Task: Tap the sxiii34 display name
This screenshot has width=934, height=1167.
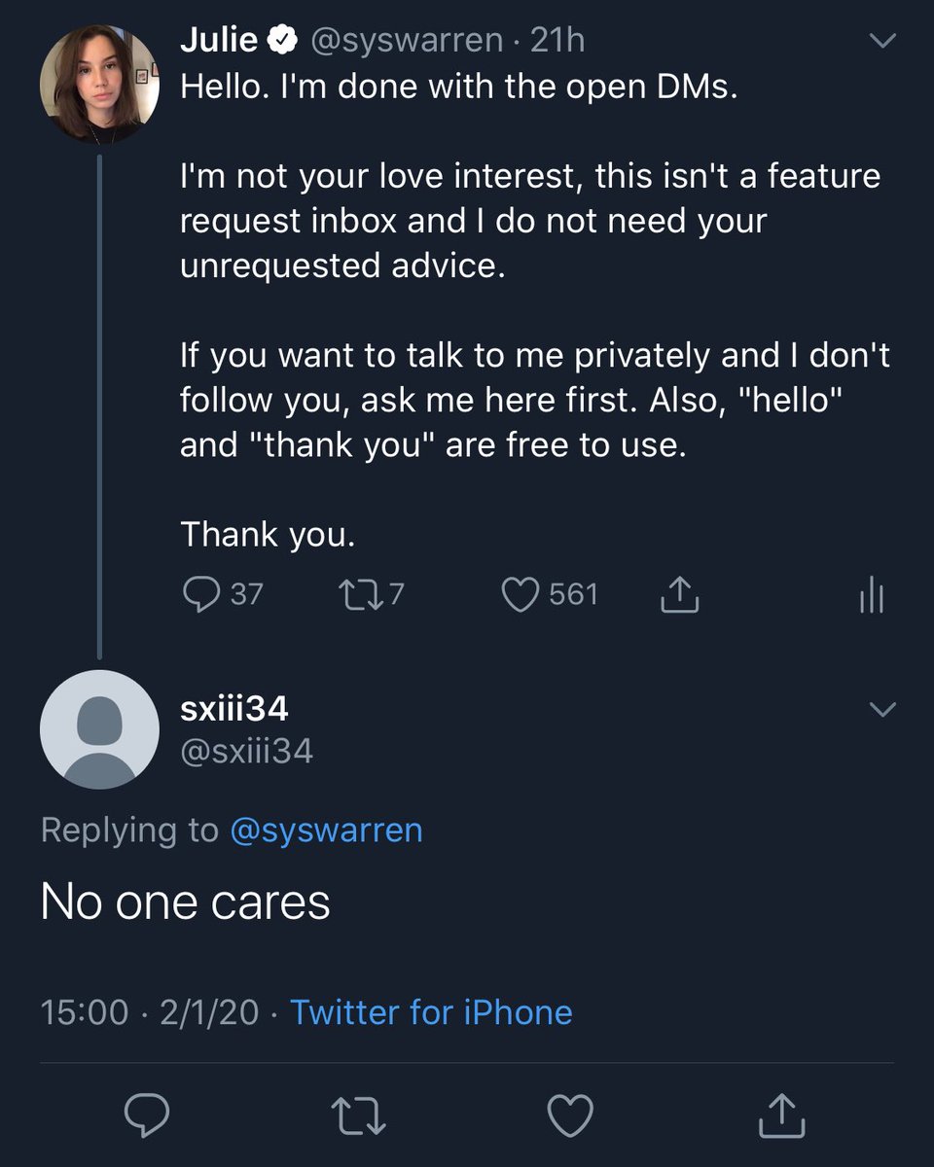Action: click(234, 709)
